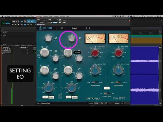Click channel 1 low shelf frequency knob
The height and width of the screenshot is (122, 163).
[44, 70]
